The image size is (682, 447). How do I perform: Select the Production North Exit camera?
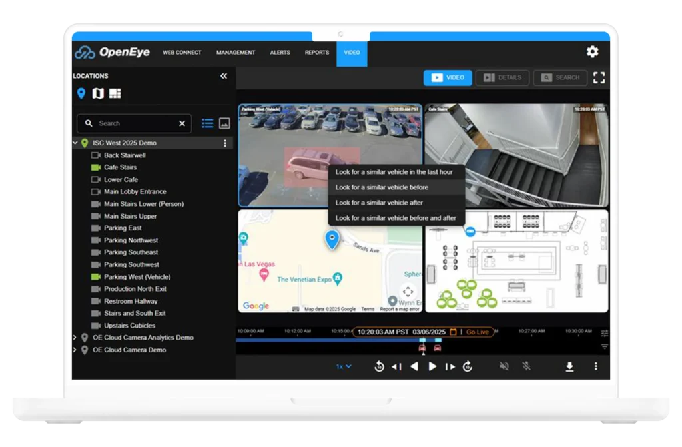click(135, 289)
